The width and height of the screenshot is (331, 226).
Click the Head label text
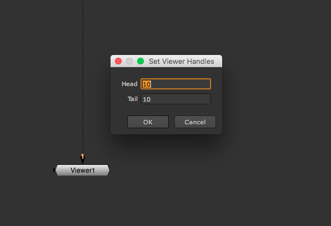[x=129, y=84]
